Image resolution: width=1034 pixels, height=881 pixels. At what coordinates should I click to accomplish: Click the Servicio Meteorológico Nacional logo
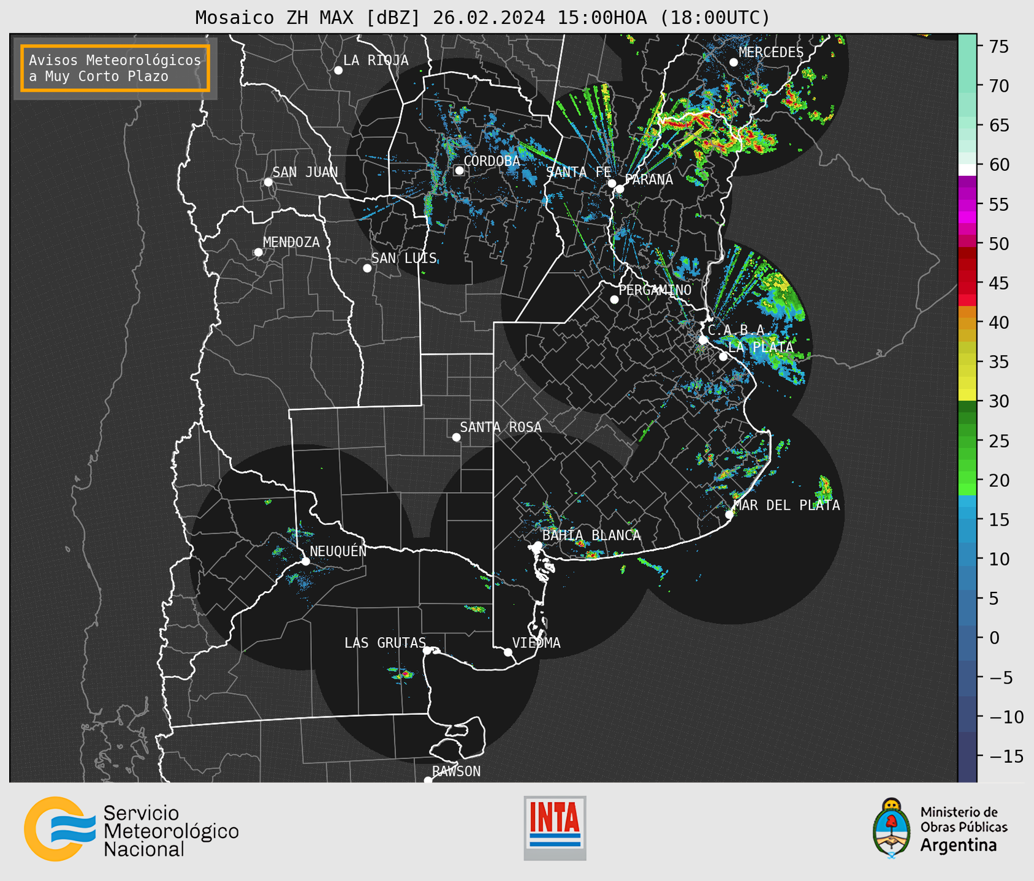click(x=132, y=829)
